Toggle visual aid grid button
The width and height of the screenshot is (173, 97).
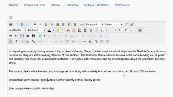(x=11, y=41)
